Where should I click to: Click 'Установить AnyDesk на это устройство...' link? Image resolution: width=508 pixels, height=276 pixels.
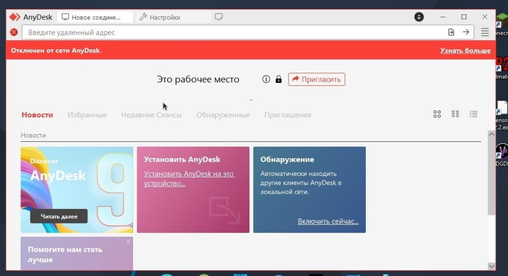[x=189, y=178]
